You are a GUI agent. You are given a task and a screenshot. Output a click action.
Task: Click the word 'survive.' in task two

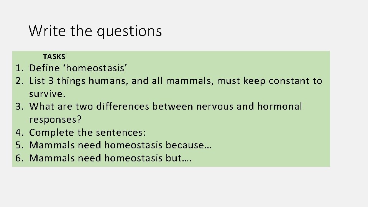(x=47, y=94)
